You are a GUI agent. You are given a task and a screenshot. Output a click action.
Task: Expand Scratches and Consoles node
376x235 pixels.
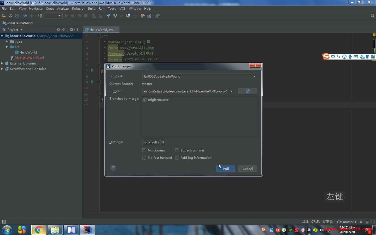click(x=2, y=69)
